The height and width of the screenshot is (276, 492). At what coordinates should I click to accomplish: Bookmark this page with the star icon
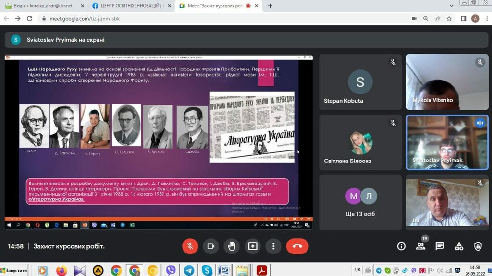[449, 19]
